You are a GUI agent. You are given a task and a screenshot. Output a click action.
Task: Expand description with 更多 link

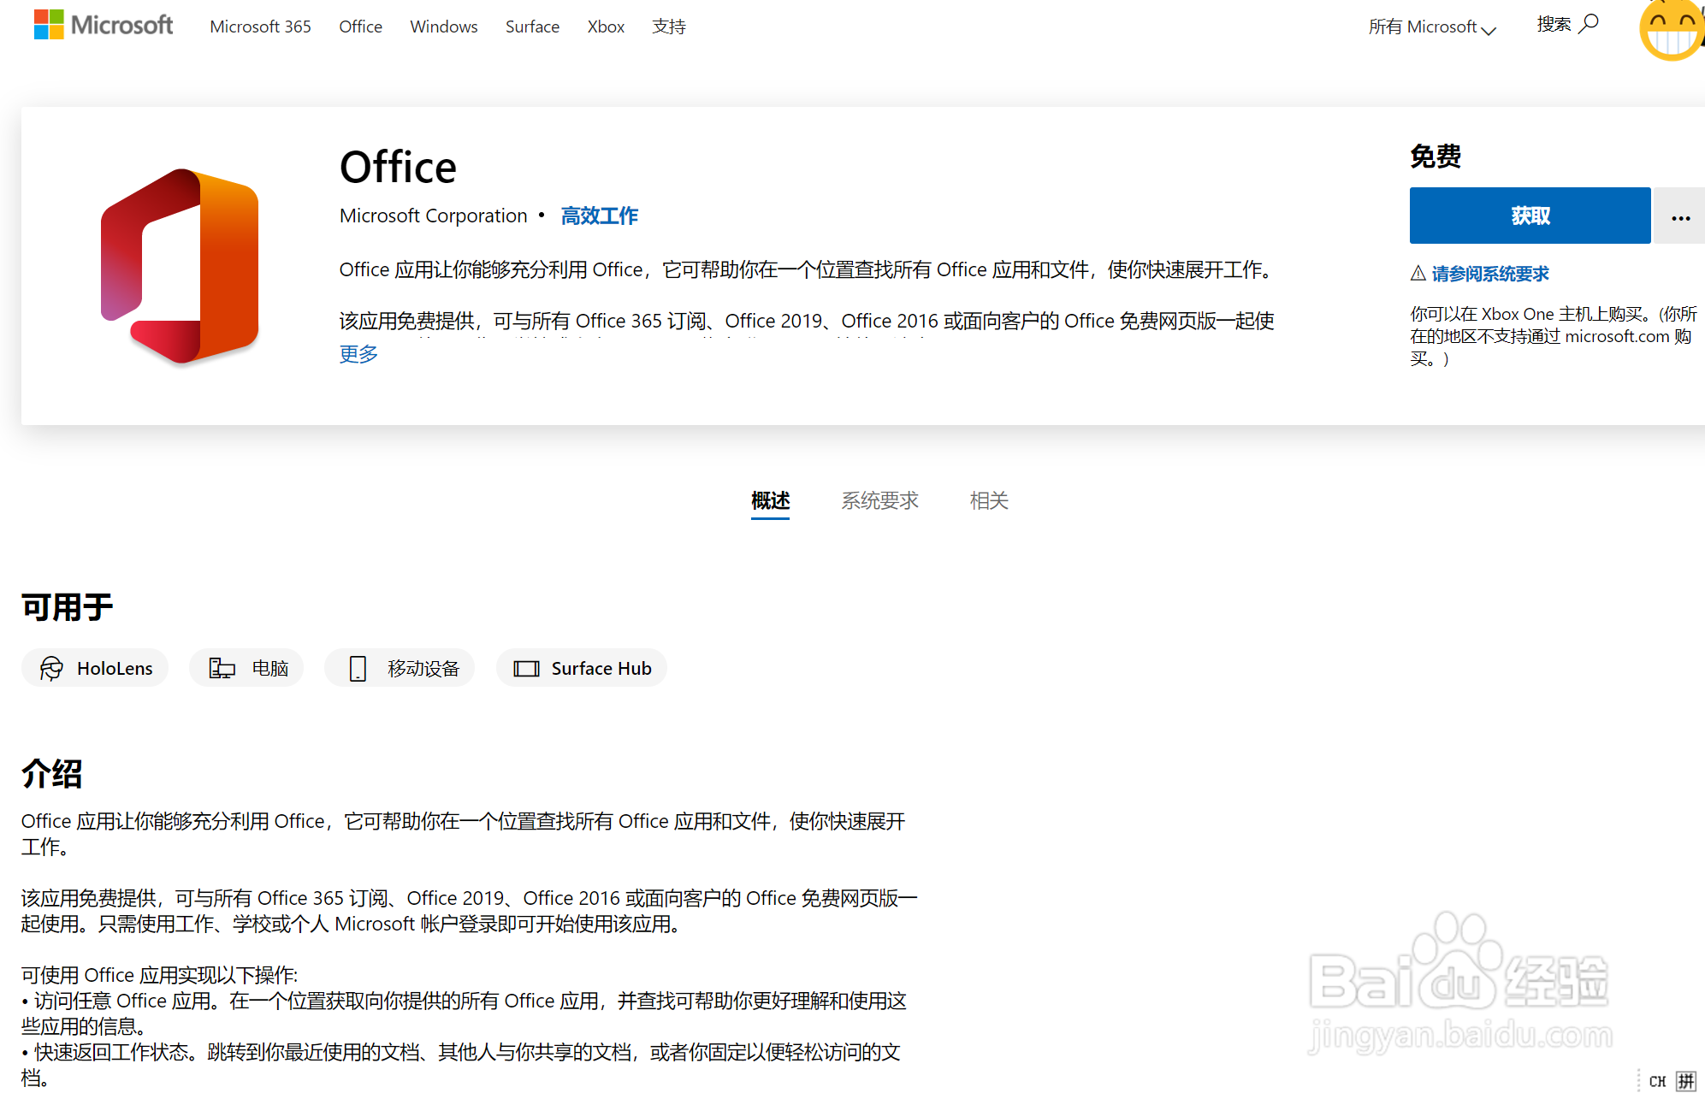click(x=358, y=354)
